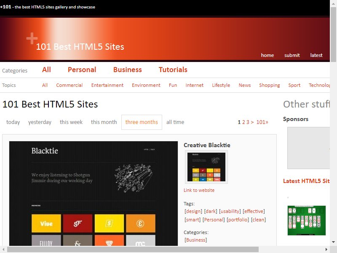Jump to last page 101»
This screenshot has width=337, height=253.
pos(262,122)
